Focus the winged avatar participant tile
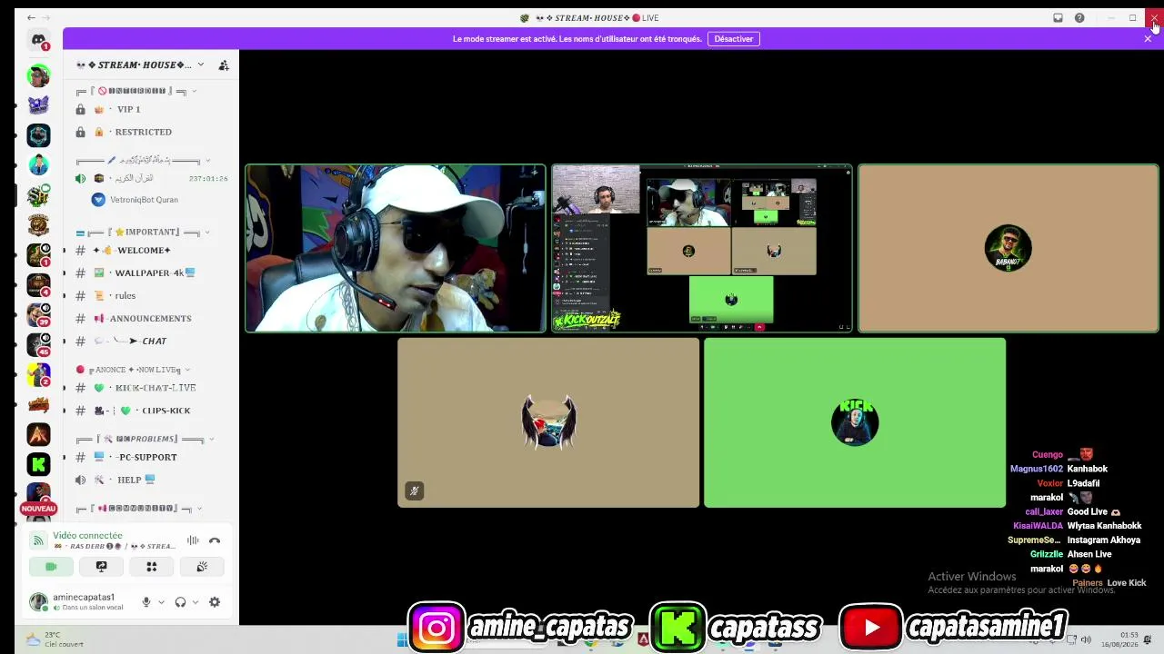The width and height of the screenshot is (1164, 654). [548, 422]
